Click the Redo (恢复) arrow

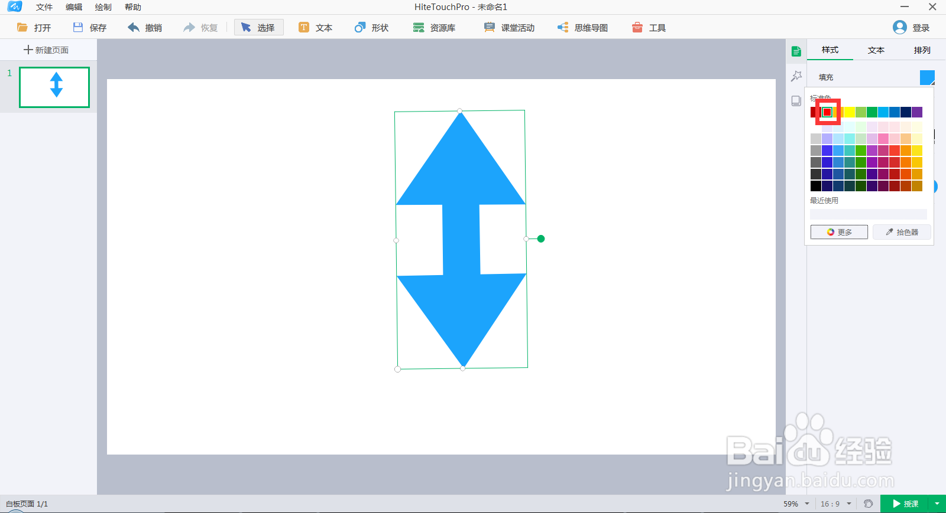click(189, 28)
